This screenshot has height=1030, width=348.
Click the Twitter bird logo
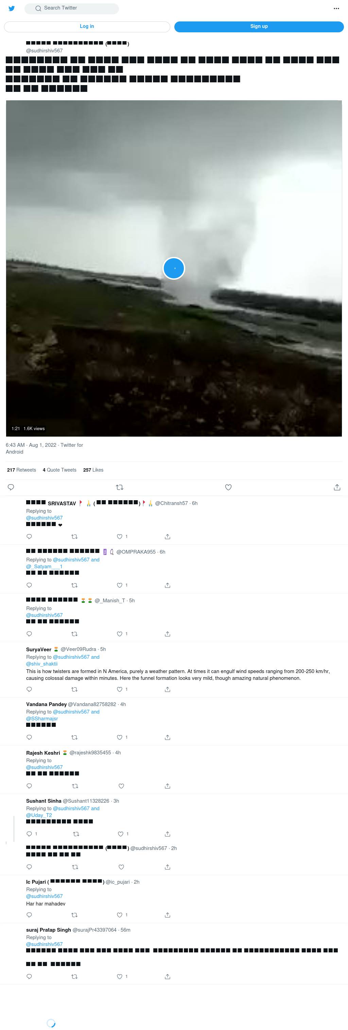pos(12,9)
